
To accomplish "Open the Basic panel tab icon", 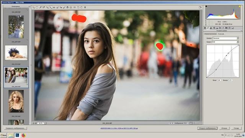I will coord(205,28).
